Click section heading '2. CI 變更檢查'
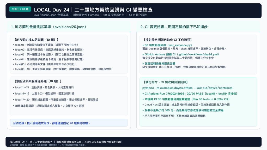The image size is (267, 150). [174, 27]
